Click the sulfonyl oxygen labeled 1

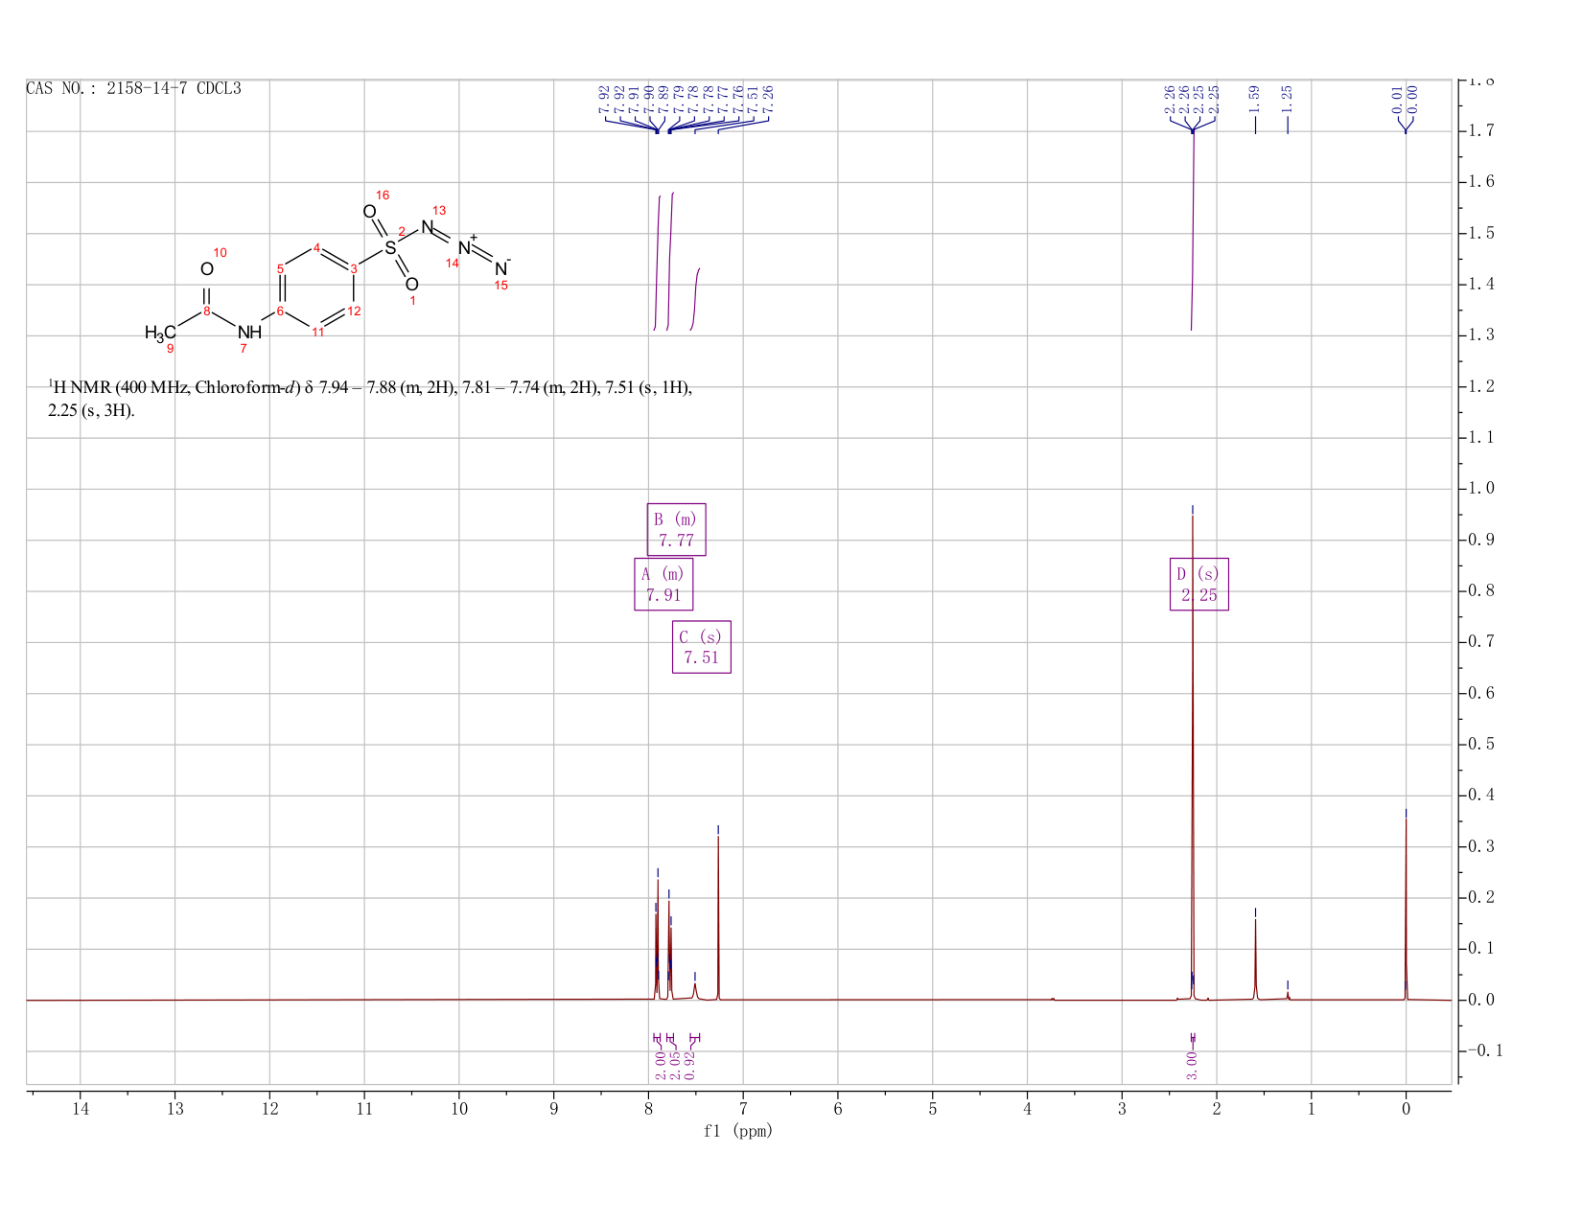point(411,285)
